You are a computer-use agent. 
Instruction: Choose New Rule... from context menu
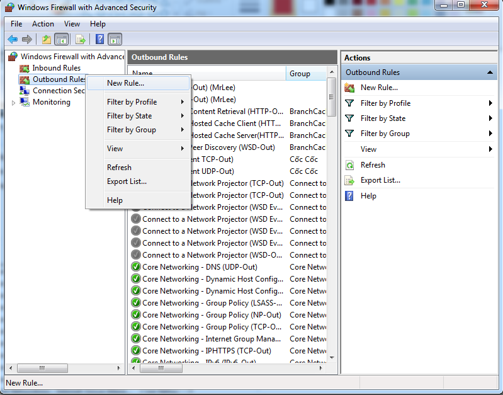(x=126, y=83)
